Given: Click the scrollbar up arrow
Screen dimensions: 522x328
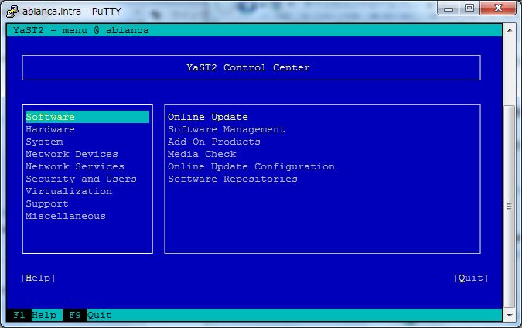Looking at the screenshot, I should (x=510, y=30).
